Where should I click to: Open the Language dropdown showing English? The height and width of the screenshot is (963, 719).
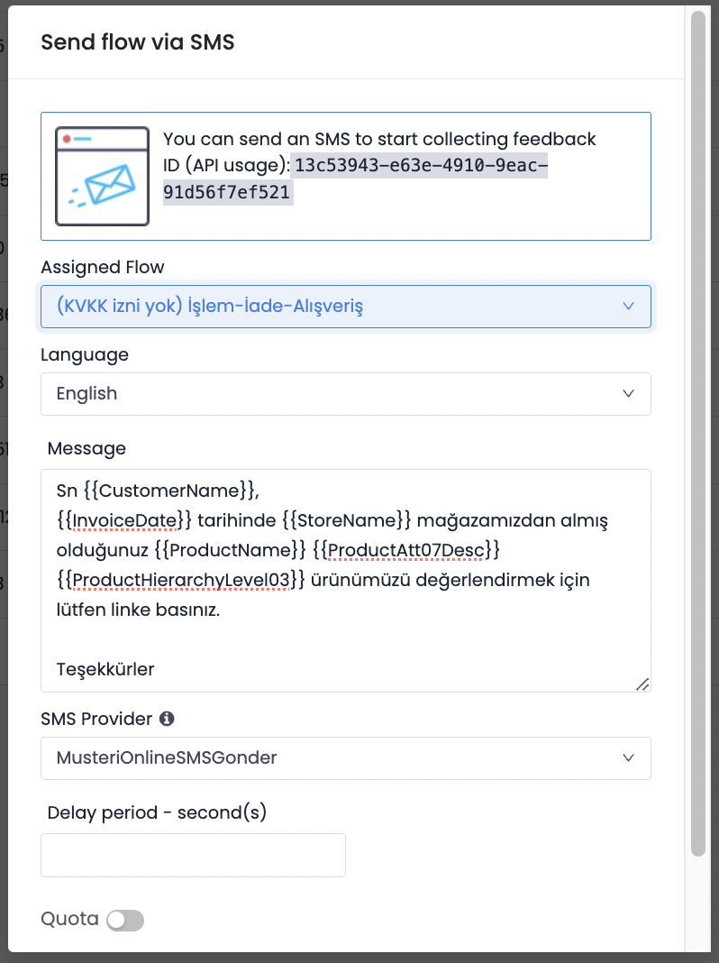345,394
